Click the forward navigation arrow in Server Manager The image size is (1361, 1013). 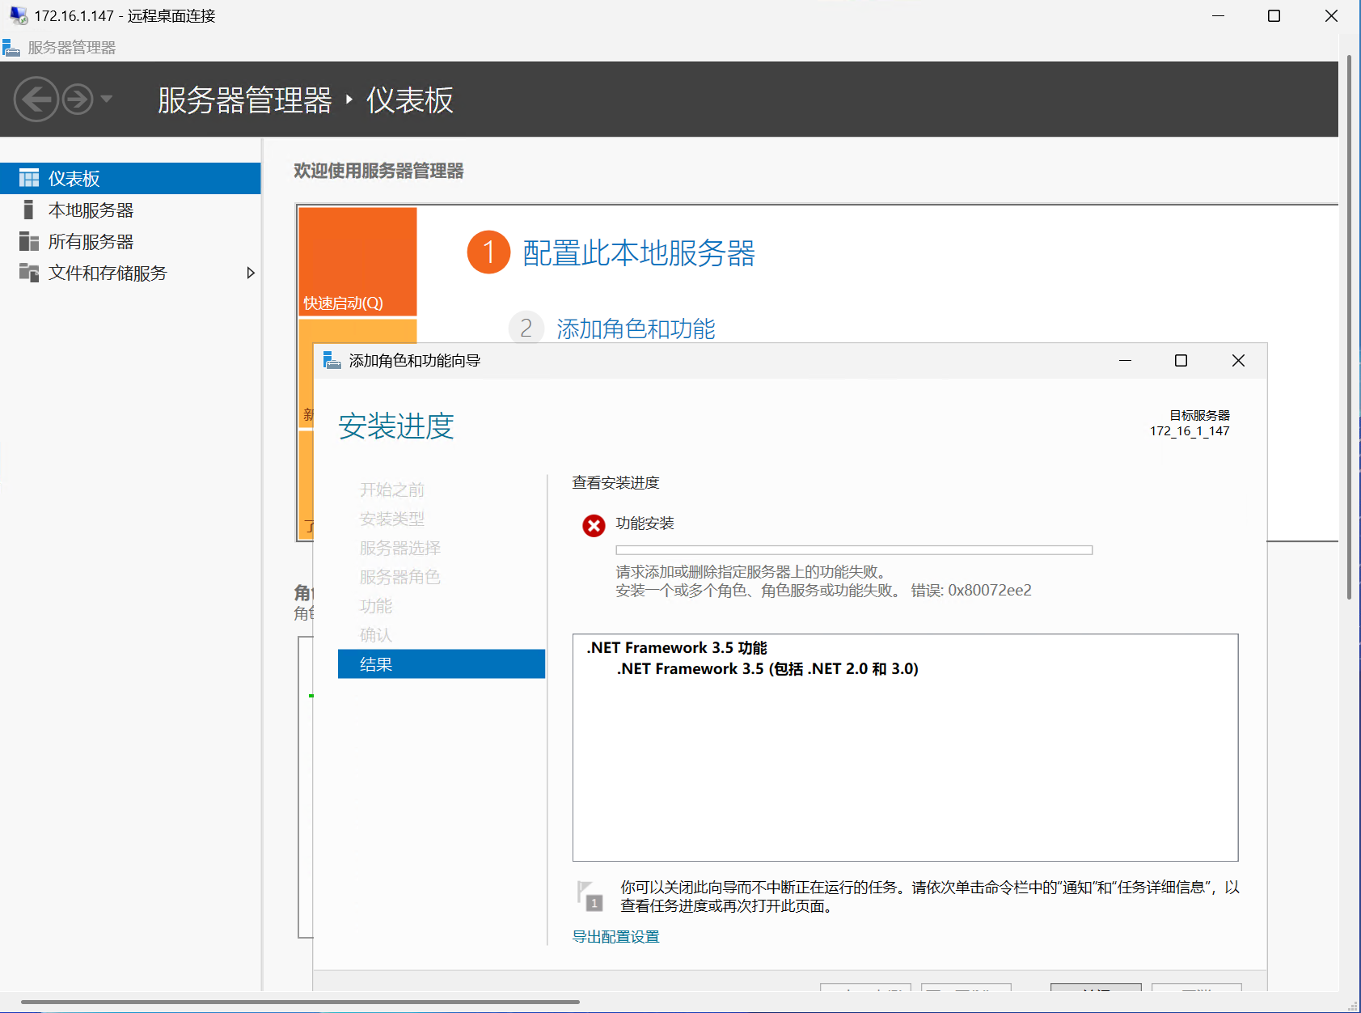(x=78, y=100)
